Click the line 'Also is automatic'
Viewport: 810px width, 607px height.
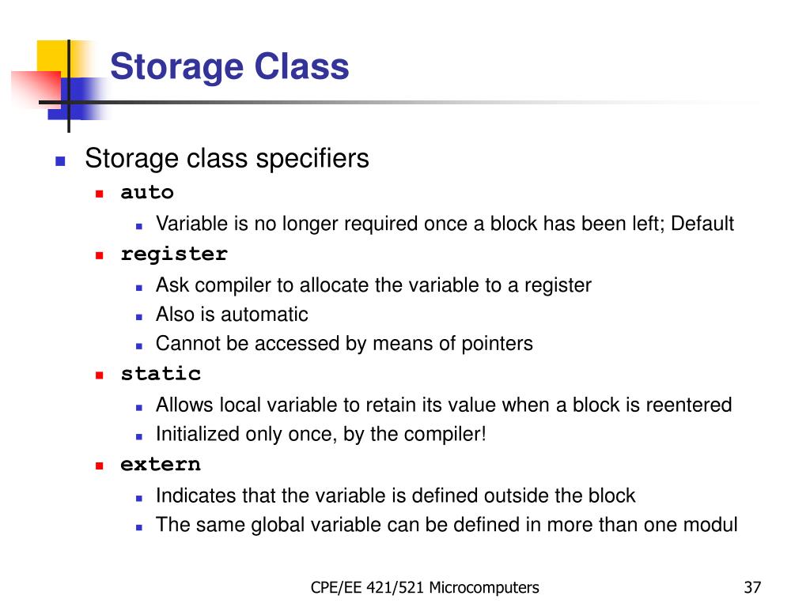tap(232, 315)
